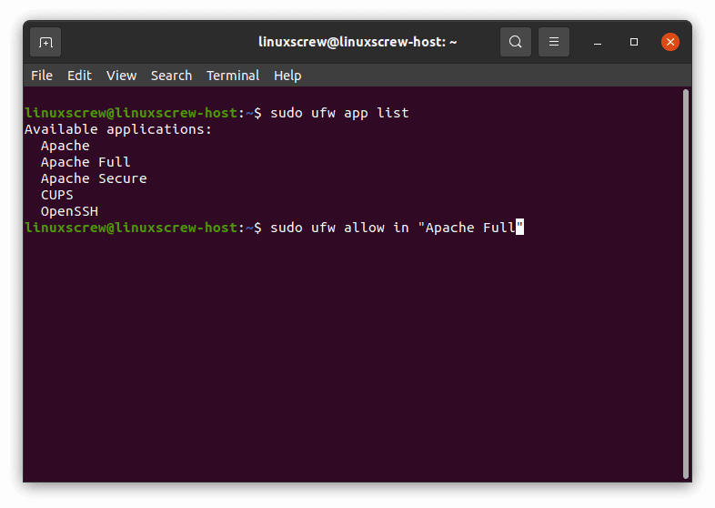Screen dimensions: 715x508
Task: Open the Search menu
Action: point(171,76)
